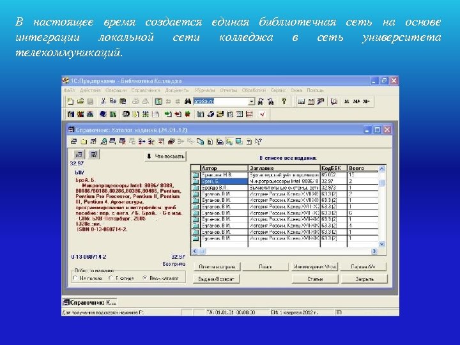Screen dimensions: 460x345
Task: Click the '32.973' code cell
Action: tap(333, 188)
